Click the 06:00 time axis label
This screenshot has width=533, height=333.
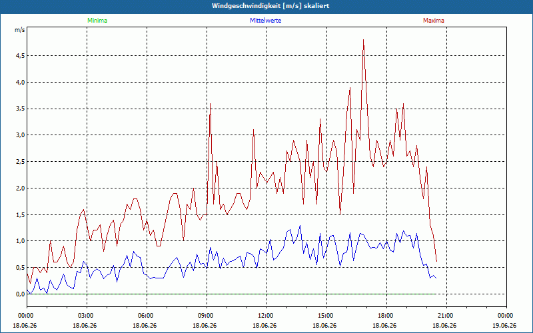[x=147, y=316]
